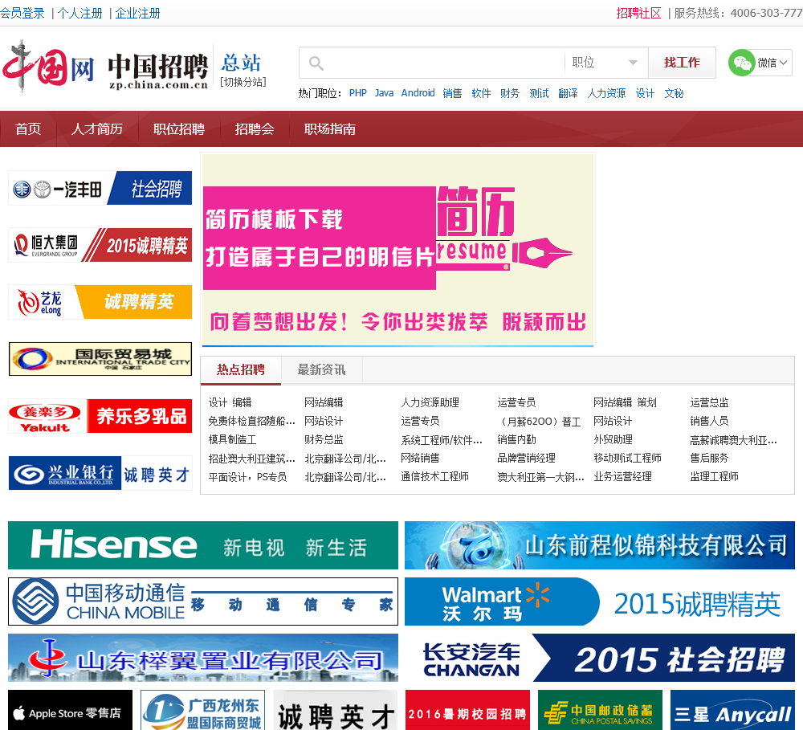Screen dimensions: 803x730
Task: Open job listing 监理工程师
Action: (x=714, y=477)
